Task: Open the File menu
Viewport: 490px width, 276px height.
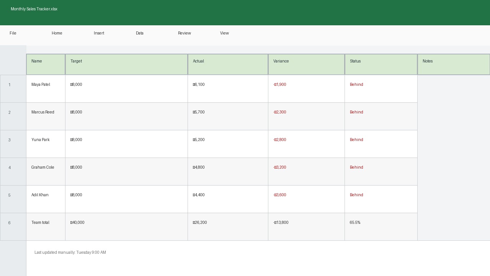Action: pyautogui.click(x=13, y=33)
